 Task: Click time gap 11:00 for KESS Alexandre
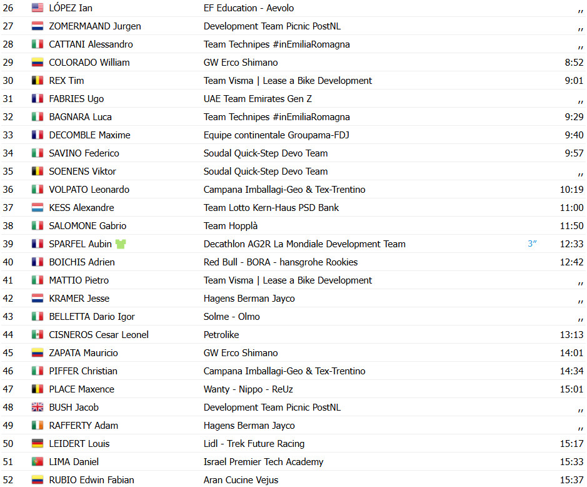[x=571, y=208]
